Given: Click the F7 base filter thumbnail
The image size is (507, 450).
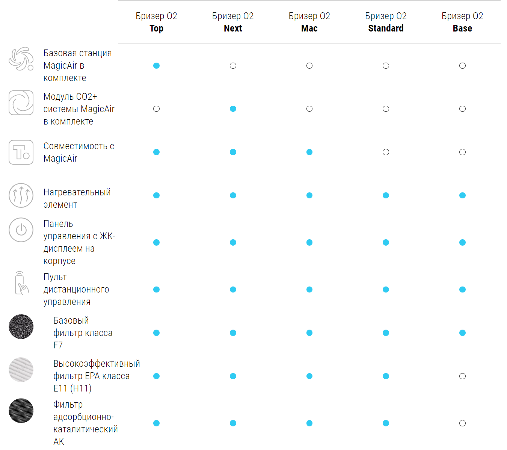Looking at the screenshot, I should (x=21, y=327).
